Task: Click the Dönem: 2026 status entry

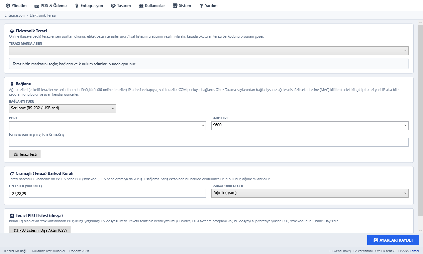Action: pos(79,251)
